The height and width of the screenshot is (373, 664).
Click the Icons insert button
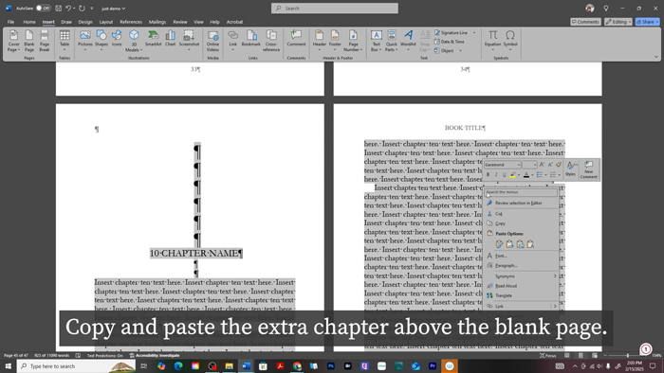117,39
